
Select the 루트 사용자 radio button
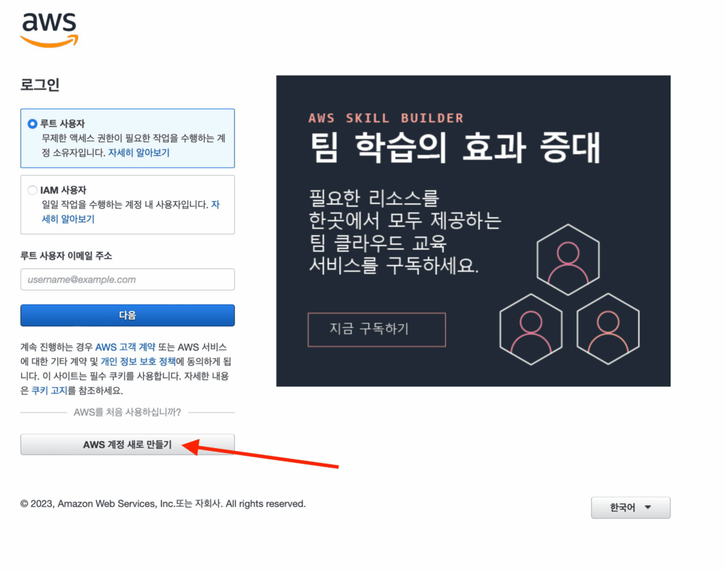[x=33, y=124]
